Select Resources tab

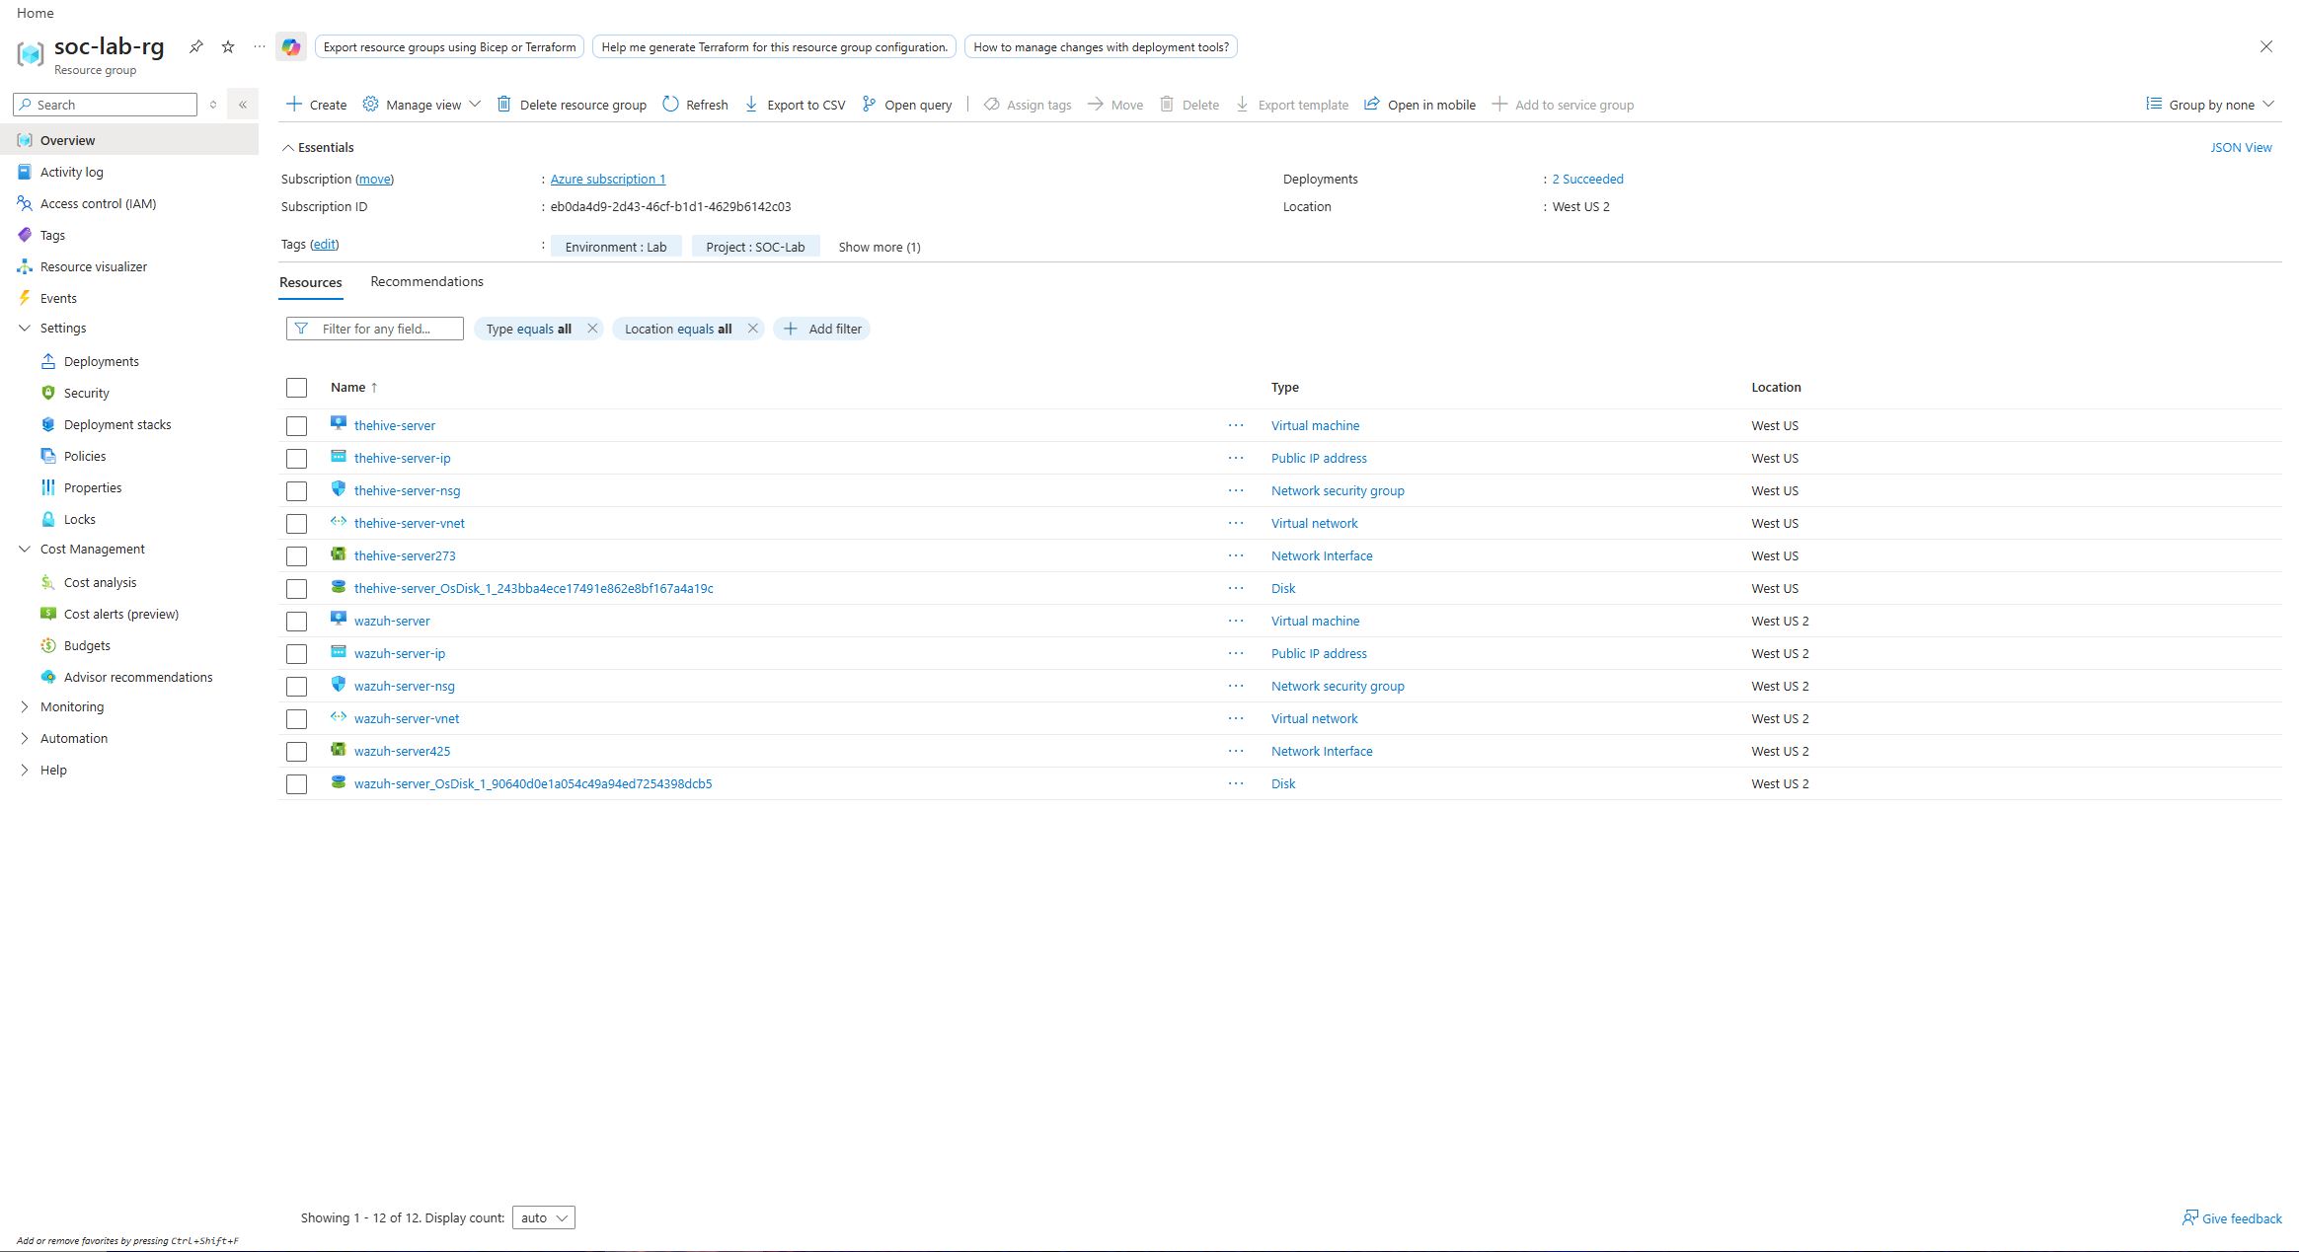click(310, 282)
